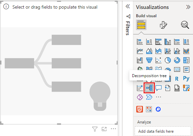Click the Analyze Add data fields box

click(x=163, y=131)
